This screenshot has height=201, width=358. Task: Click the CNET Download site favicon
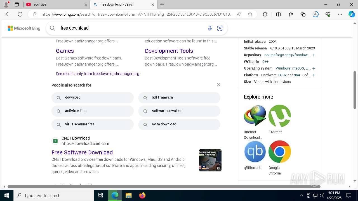[x=55, y=141]
